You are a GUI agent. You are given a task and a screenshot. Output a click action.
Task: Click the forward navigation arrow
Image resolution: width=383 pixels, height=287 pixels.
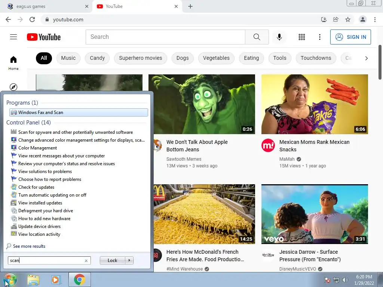pos(20,19)
